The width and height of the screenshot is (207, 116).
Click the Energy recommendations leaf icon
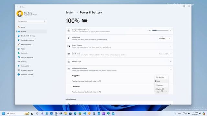pyautogui.click(x=69, y=31)
